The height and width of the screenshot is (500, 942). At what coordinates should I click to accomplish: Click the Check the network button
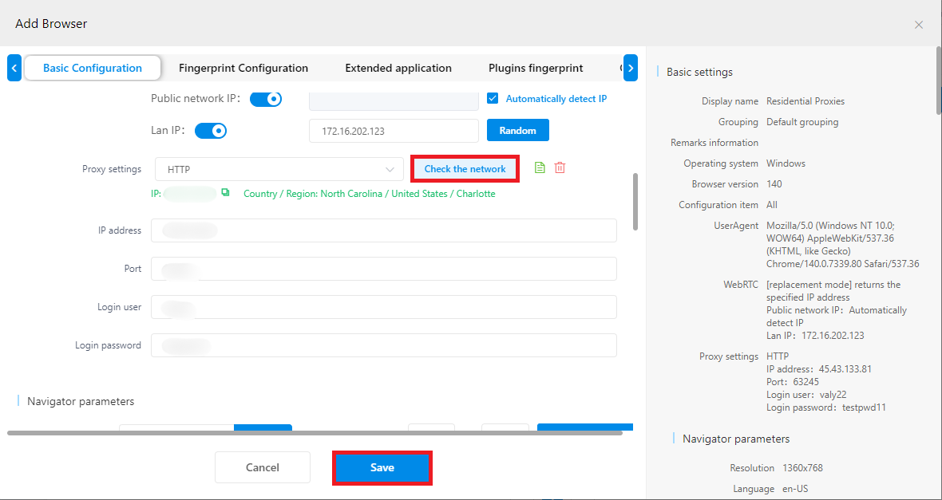pyautogui.click(x=465, y=169)
